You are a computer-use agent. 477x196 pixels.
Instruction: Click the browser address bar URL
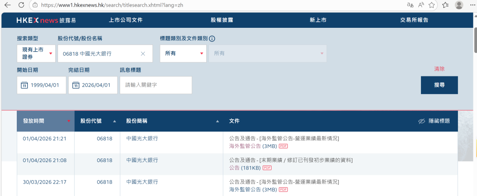click(x=112, y=5)
